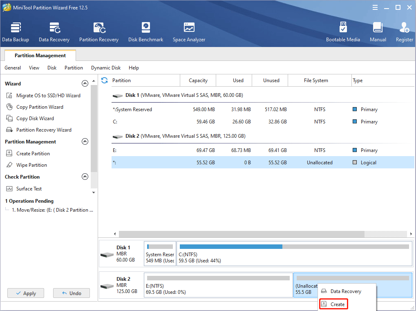Screen dimensions: 416x311
Task: Click the Undo button
Action: [x=72, y=293]
